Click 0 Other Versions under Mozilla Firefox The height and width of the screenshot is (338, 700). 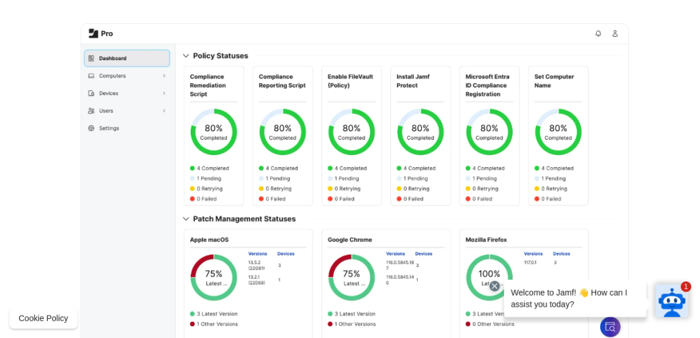[x=489, y=324]
